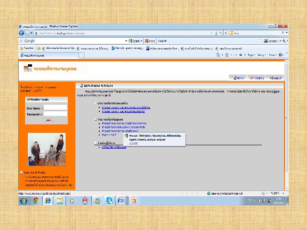Click the Google toolbar search box

pyautogui.click(x=80, y=41)
